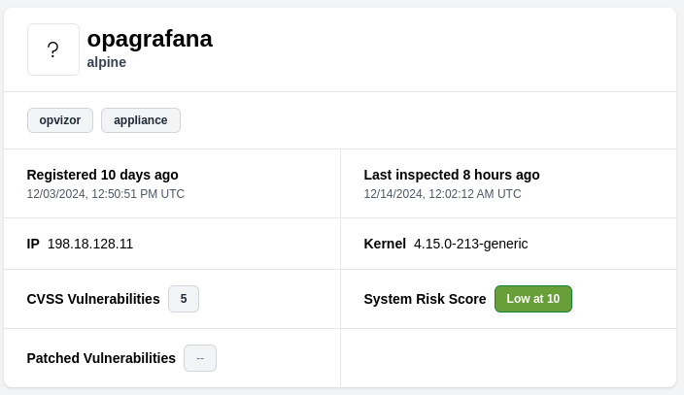Select the appliance tag
684x395 pixels.
pos(141,120)
